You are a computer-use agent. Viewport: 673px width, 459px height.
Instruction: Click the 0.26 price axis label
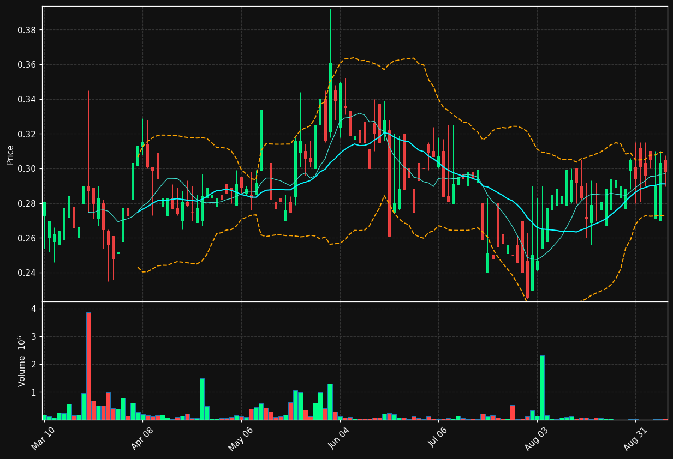tap(27, 238)
